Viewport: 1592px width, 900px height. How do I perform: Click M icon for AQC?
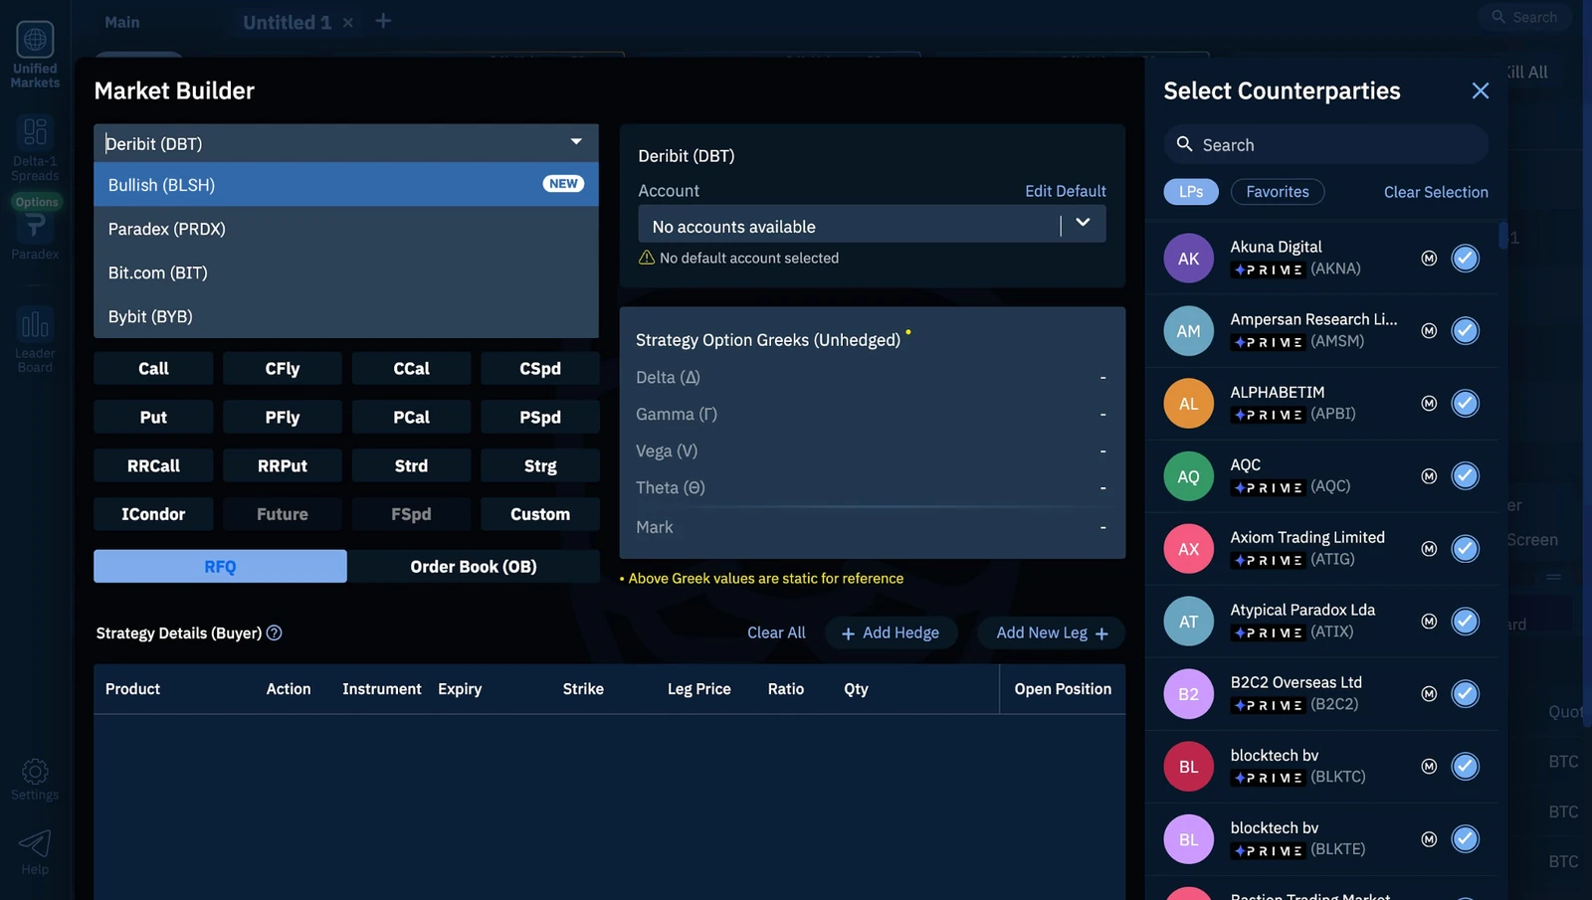tap(1429, 476)
